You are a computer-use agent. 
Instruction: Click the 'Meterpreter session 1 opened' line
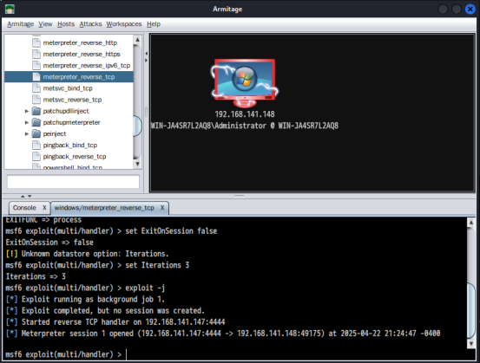pyautogui.click(x=223, y=334)
